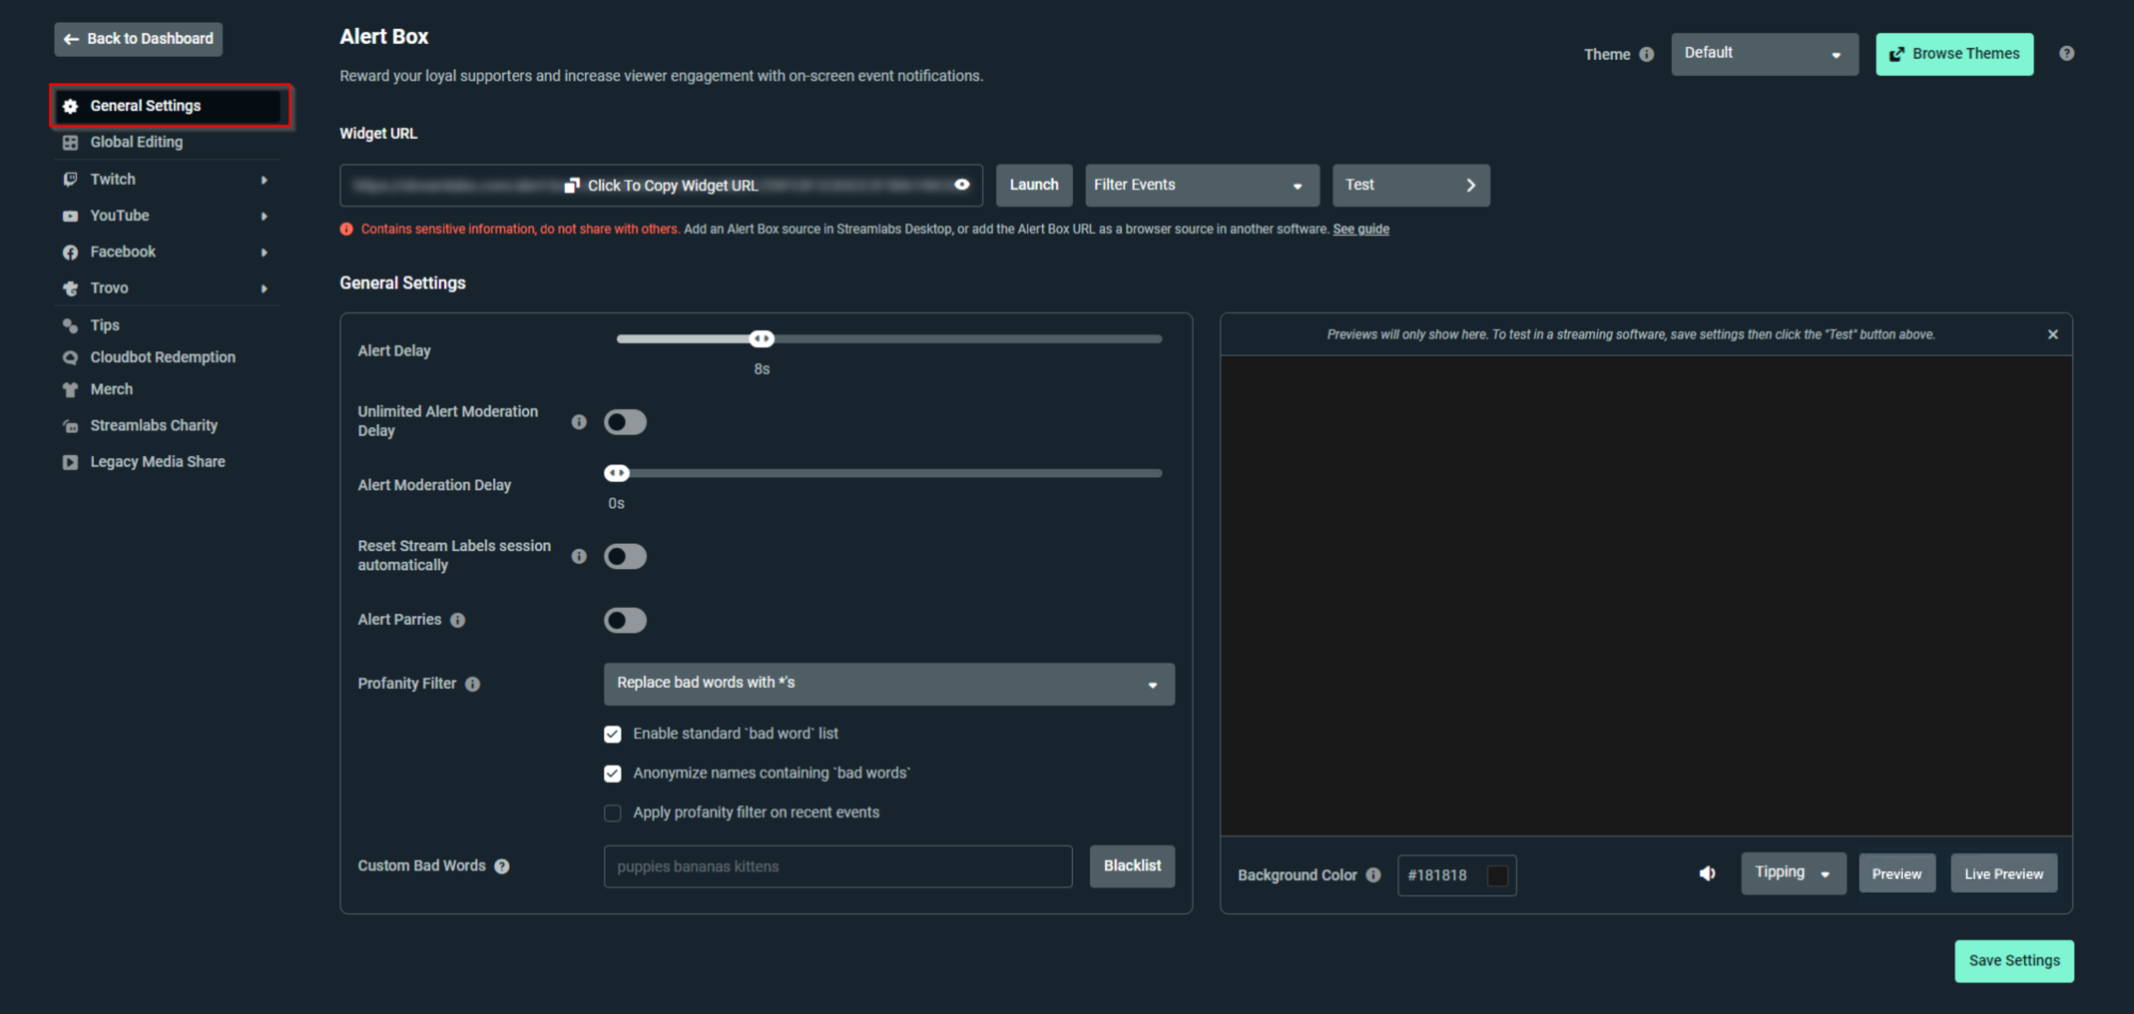
Task: Expand the Trovo submenu arrow
Action: point(264,289)
